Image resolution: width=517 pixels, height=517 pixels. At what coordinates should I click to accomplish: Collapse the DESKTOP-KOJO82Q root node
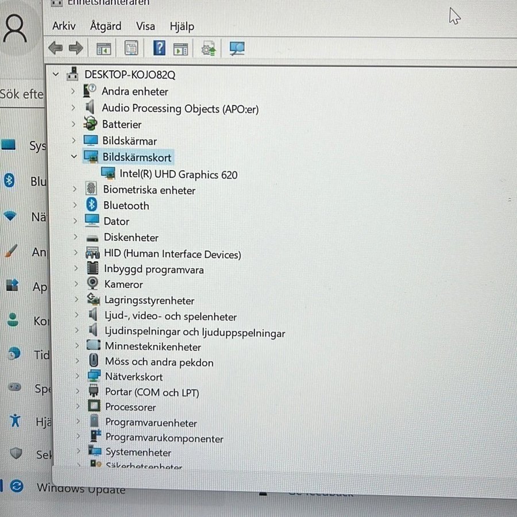(56, 75)
